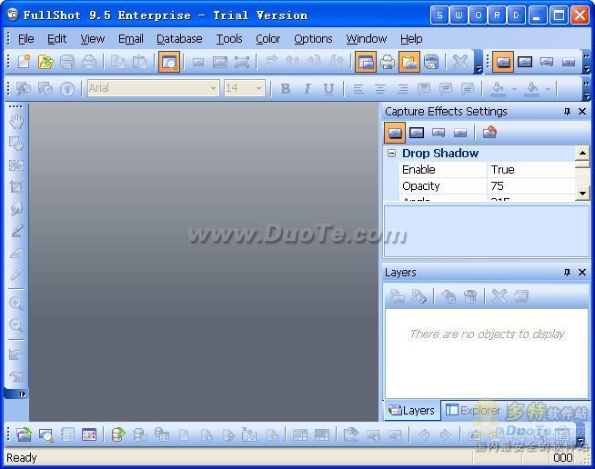The width and height of the screenshot is (595, 469).
Task: Click the S button in the title bar
Action: (439, 15)
